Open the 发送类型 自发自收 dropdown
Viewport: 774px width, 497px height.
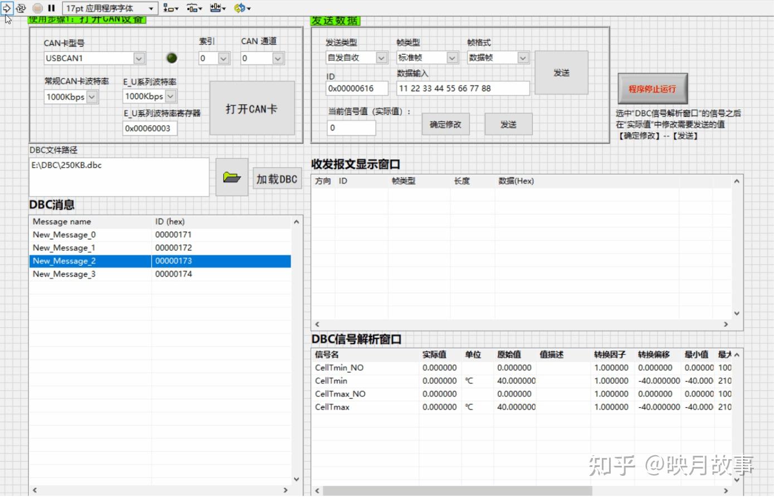[381, 57]
